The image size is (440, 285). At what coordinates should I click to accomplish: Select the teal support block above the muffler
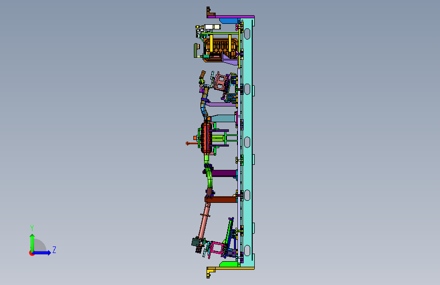coord(223,118)
